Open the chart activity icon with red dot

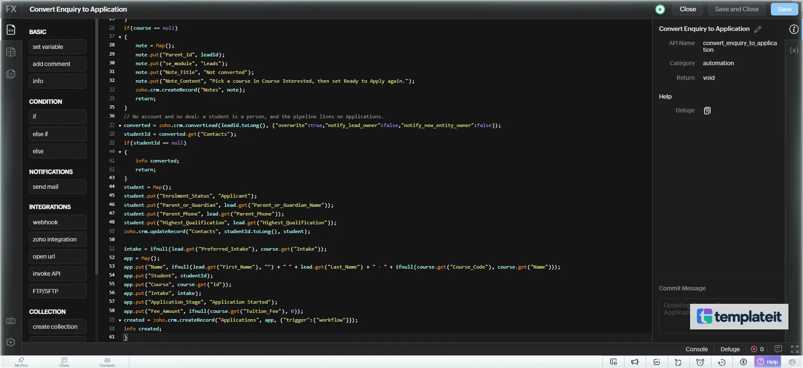tap(656, 362)
